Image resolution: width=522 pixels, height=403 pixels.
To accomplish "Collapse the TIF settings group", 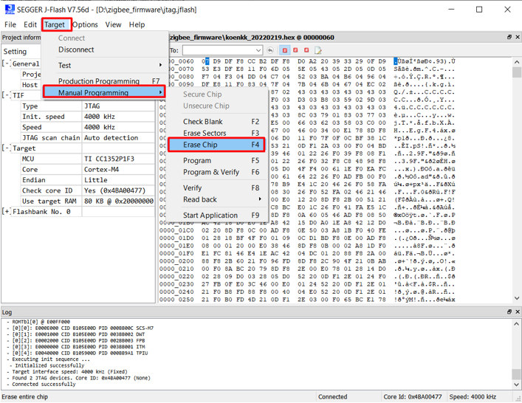I will pyautogui.click(x=4, y=95).
